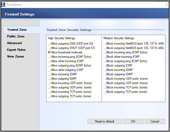
Task: Check Allow incoming ping (ICMP Echo)
Action: 49,57
